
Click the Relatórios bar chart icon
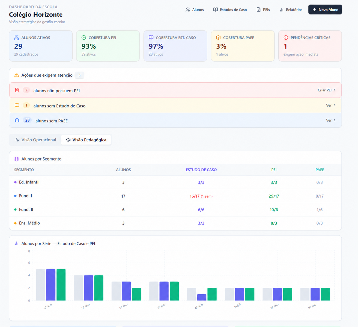click(282, 10)
